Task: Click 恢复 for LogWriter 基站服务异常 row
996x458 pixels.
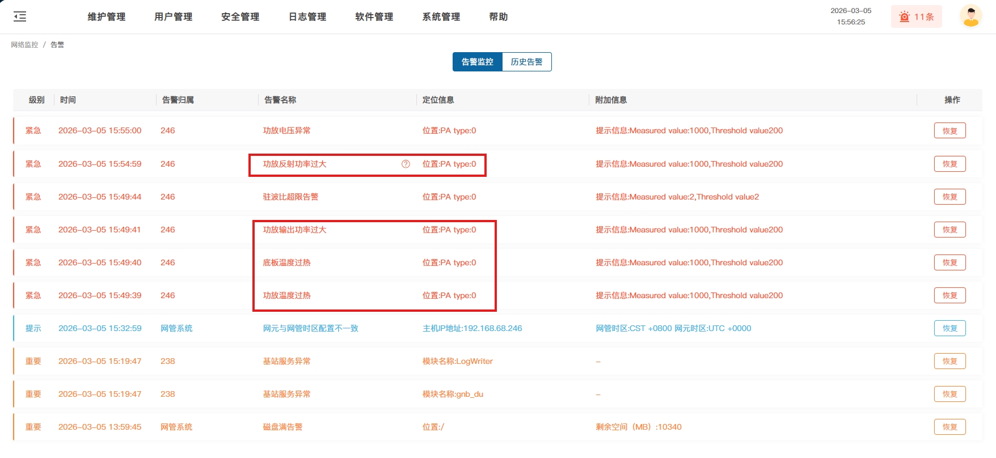Action: (x=949, y=361)
